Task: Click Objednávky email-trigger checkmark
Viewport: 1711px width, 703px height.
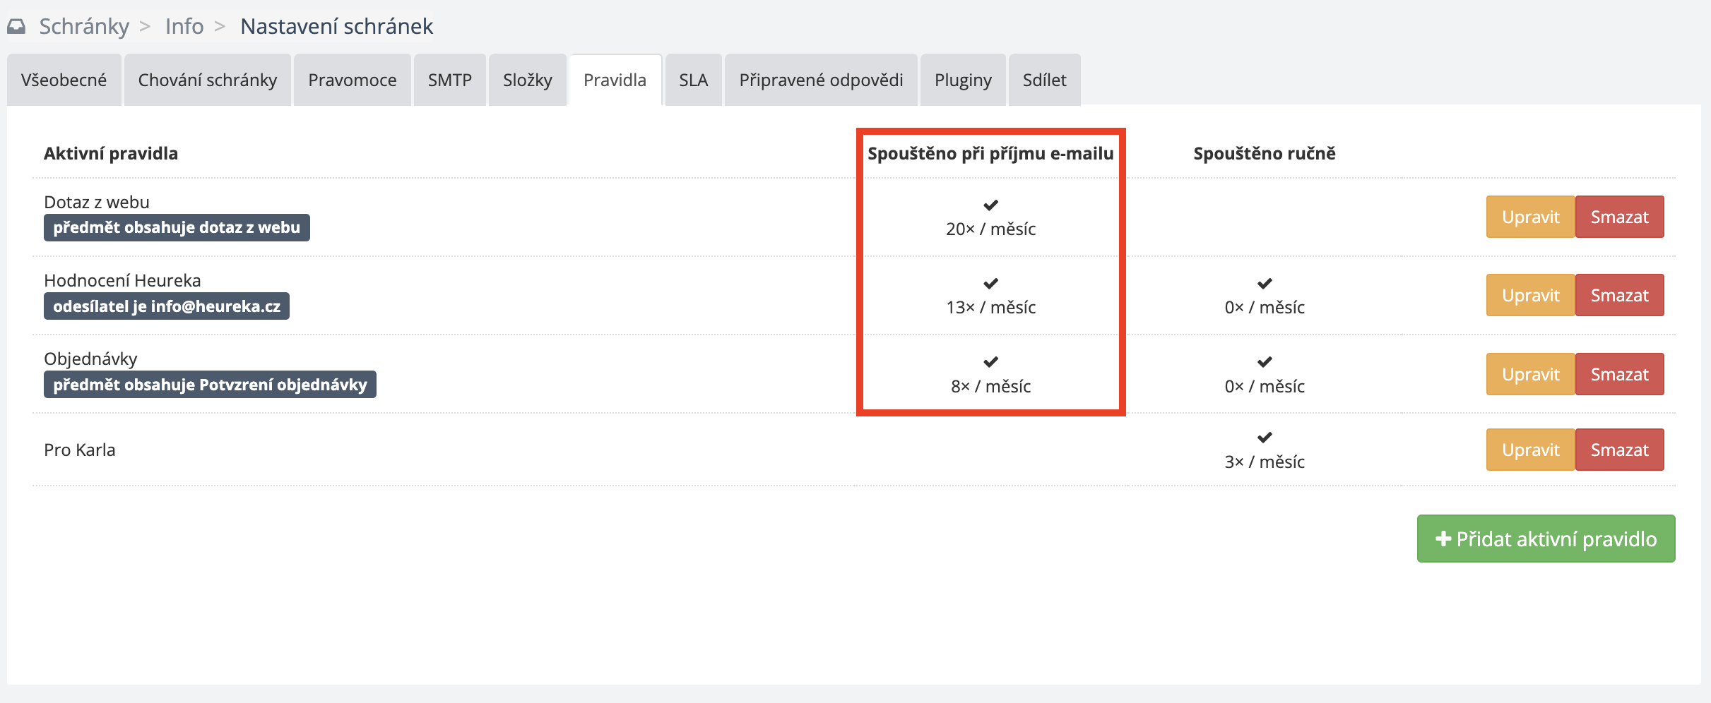Action: click(990, 362)
